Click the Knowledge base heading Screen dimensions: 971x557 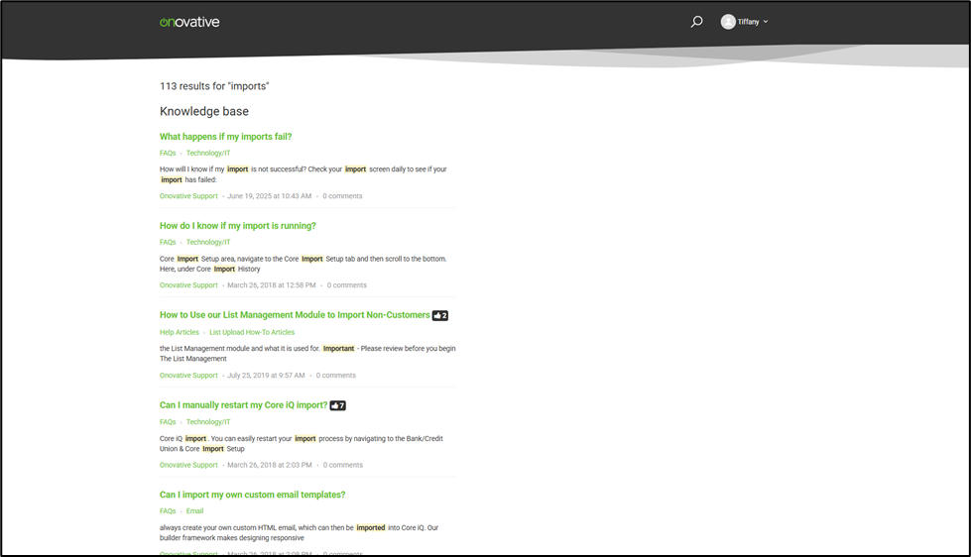tap(204, 111)
